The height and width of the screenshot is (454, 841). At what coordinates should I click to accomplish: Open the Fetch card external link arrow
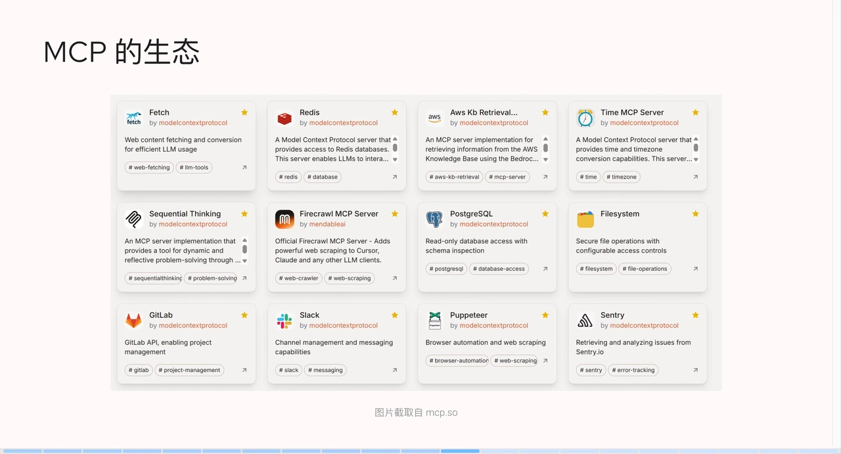(x=244, y=168)
